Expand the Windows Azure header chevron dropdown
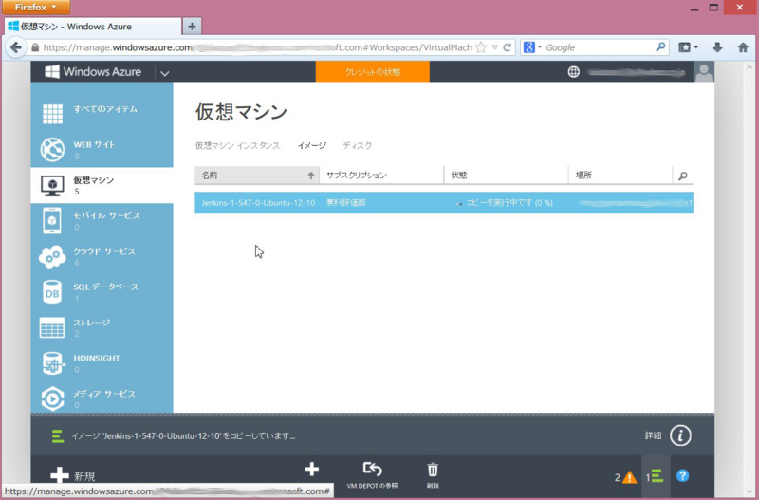 (164, 74)
